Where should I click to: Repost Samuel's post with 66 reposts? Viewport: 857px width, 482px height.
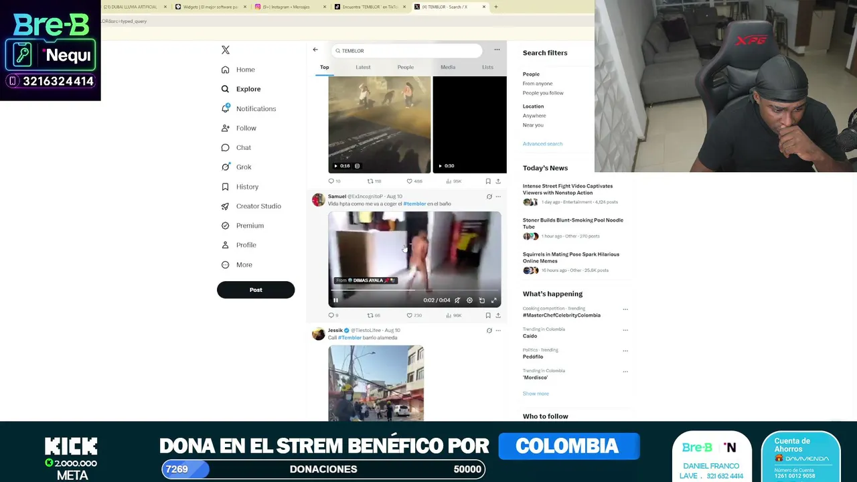click(x=374, y=315)
